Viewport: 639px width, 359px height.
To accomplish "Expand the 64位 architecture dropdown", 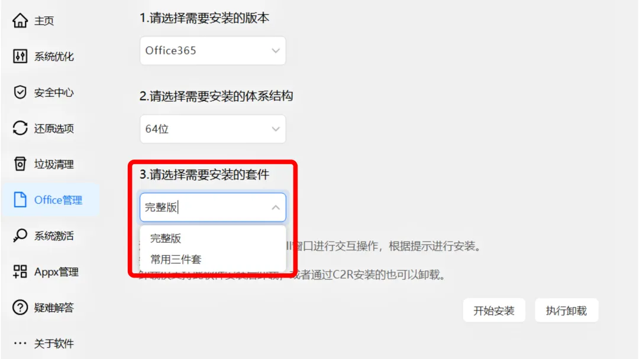I will (x=213, y=129).
